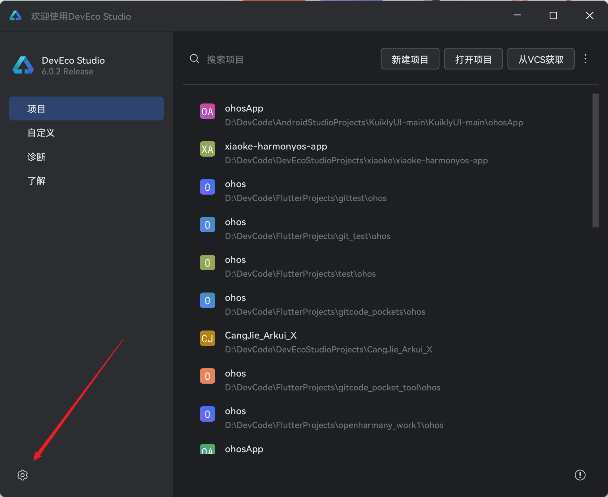608x497 pixels.
Task: Click the title bar DevEco logo
Action: coord(15,15)
